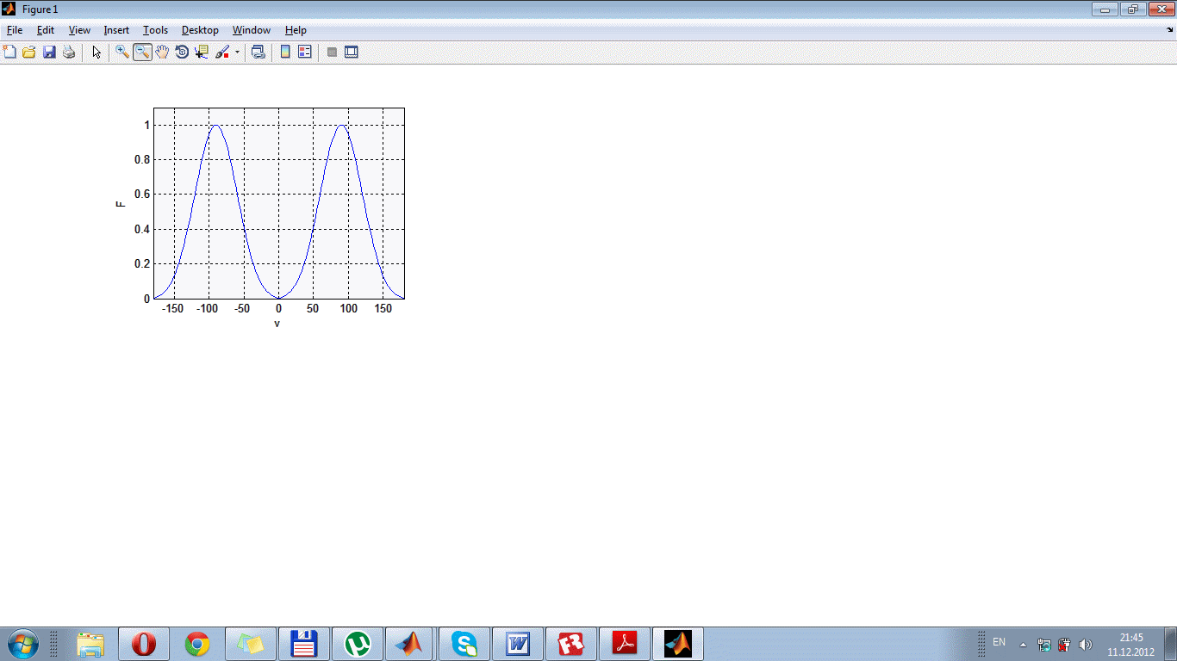Show hidden system tray icons

[1023, 644]
